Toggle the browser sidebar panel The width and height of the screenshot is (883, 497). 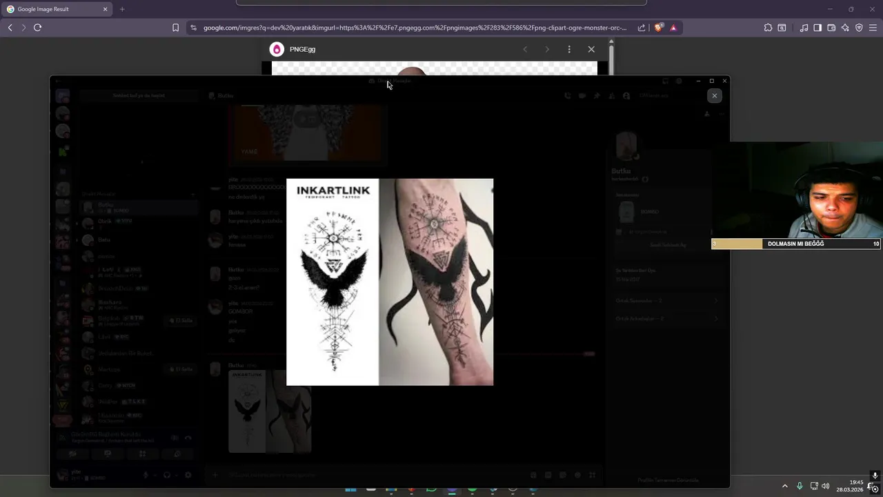point(817,28)
